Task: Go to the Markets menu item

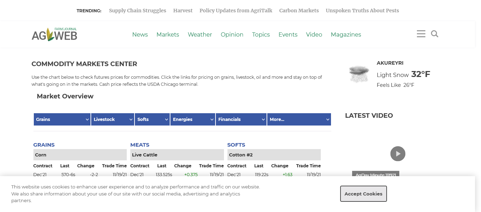Action: tap(168, 34)
